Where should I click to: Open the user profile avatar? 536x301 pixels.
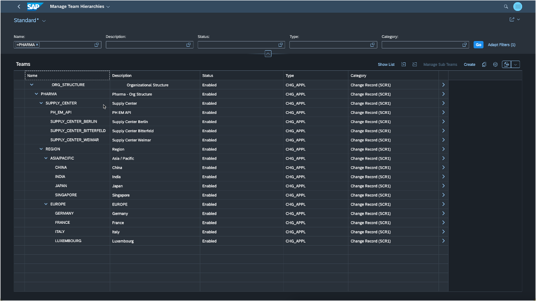518,7
